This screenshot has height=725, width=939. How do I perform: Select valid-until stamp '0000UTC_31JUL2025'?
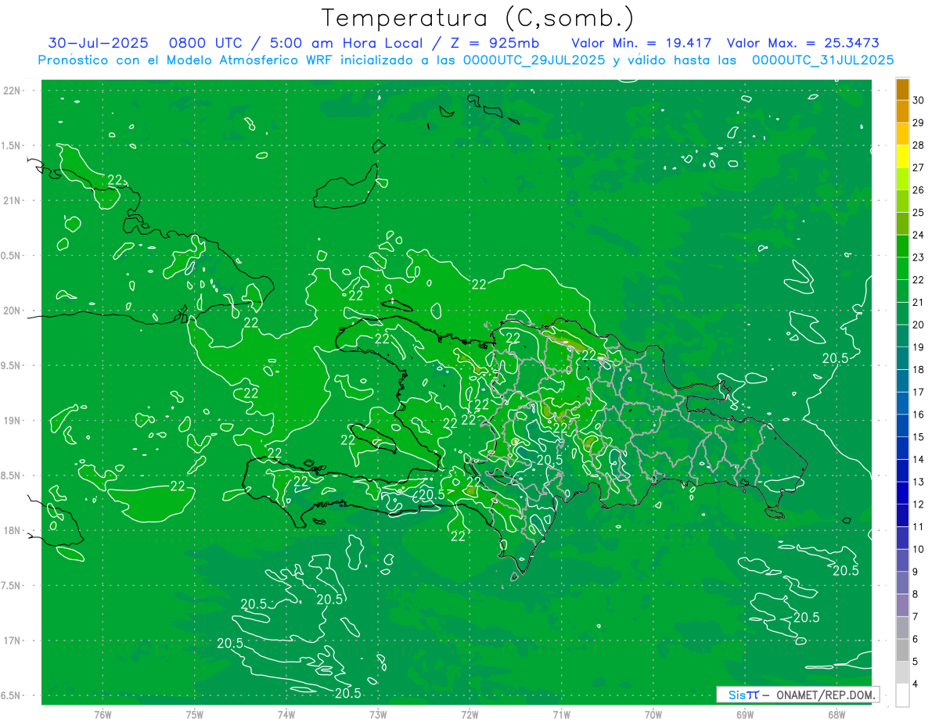pyautogui.click(x=822, y=59)
